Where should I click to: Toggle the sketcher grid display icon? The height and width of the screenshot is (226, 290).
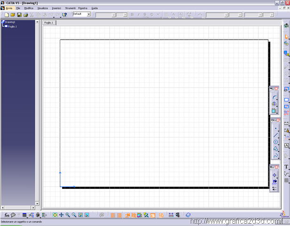pos(113,215)
